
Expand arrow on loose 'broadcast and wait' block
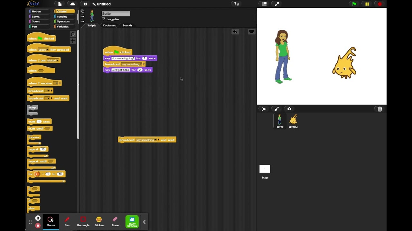[159, 140]
